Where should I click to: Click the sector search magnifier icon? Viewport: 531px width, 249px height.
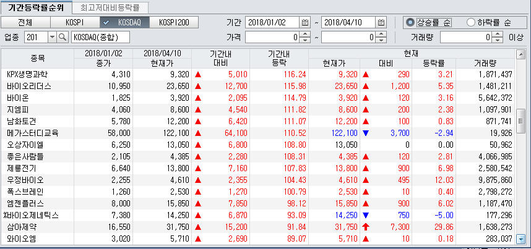[x=63, y=37]
